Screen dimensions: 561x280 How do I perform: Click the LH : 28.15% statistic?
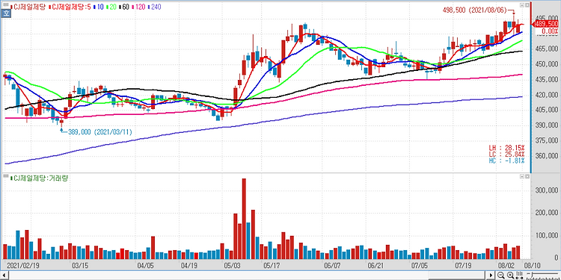point(507,149)
